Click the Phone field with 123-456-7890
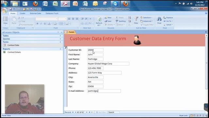 (95, 68)
